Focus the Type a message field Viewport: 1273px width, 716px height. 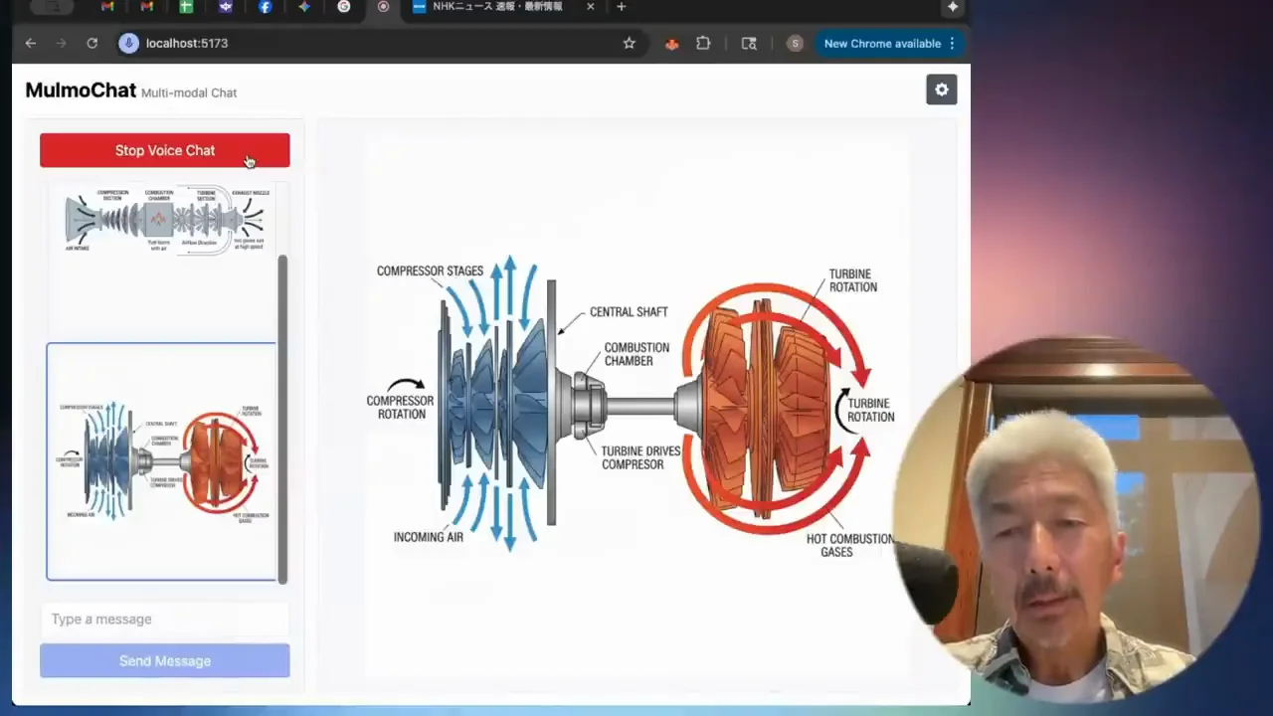click(x=165, y=619)
